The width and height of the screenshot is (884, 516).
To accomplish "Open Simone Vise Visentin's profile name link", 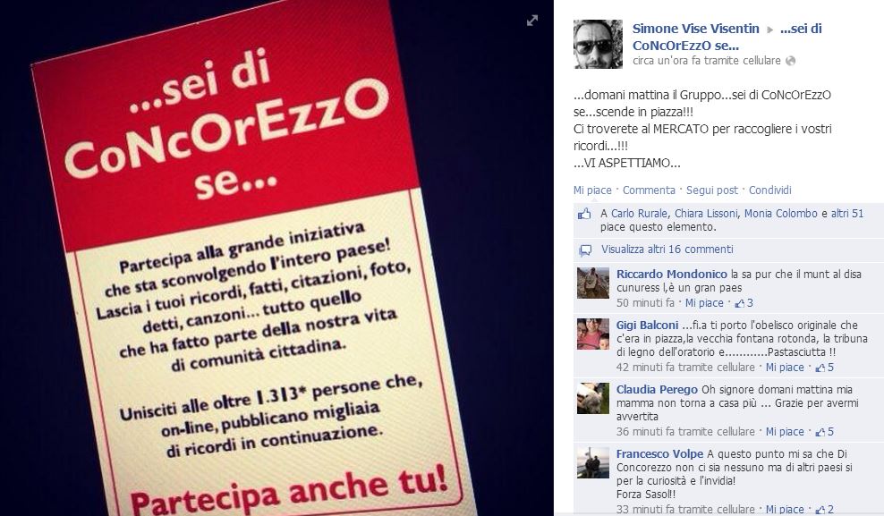I will click(696, 29).
